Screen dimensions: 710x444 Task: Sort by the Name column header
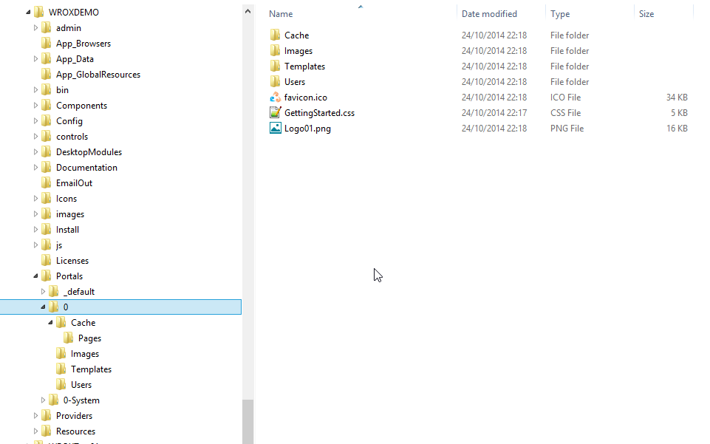coord(281,14)
